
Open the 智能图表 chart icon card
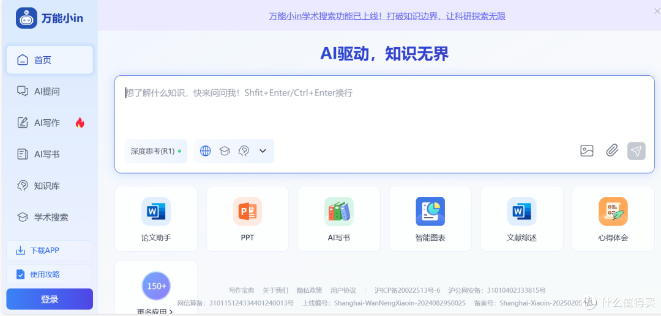tap(430, 219)
